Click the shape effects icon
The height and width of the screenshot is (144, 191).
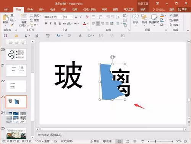tap(162, 25)
